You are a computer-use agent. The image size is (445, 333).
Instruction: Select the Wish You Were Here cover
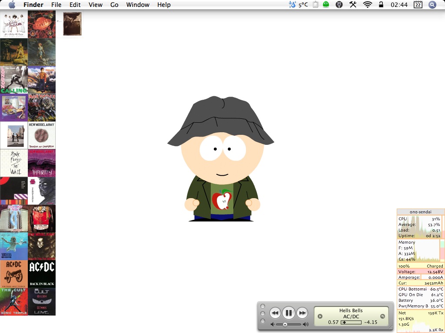coord(14,135)
